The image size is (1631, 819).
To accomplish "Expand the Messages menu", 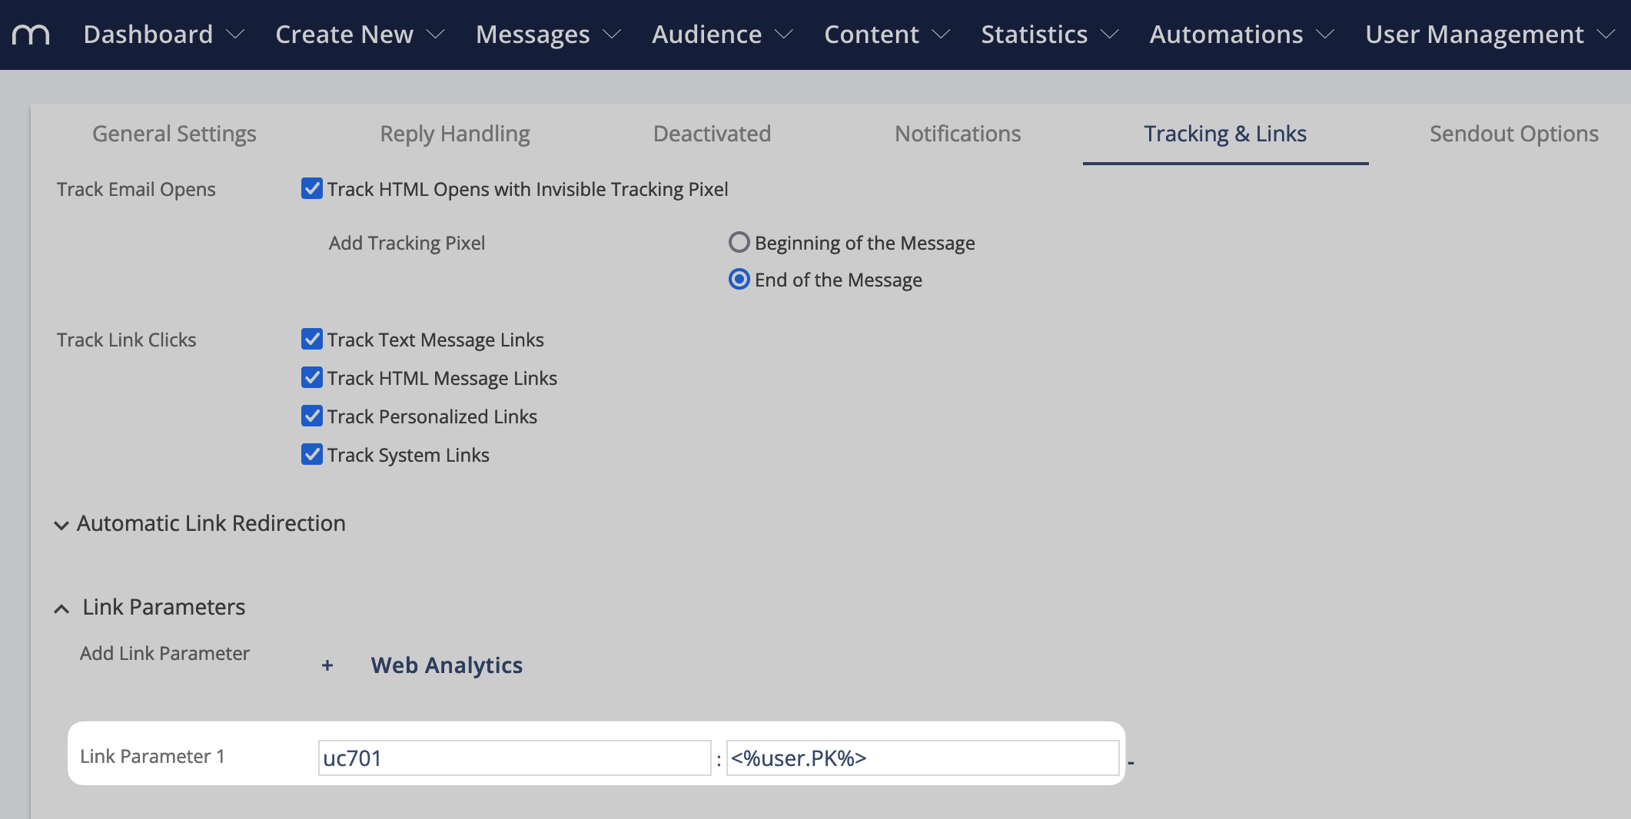I will point(548,35).
